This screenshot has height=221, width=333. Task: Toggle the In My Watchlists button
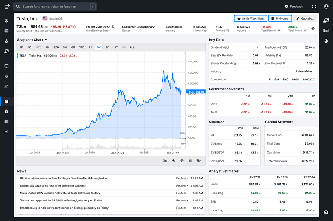(x=250, y=18)
